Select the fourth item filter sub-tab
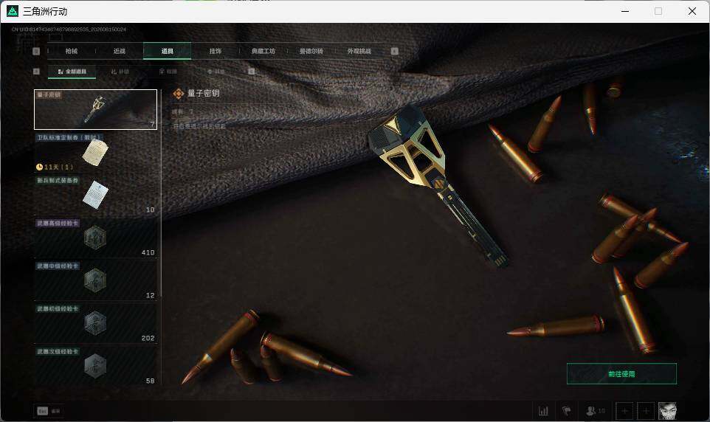This screenshot has width=710, height=422. pos(216,72)
